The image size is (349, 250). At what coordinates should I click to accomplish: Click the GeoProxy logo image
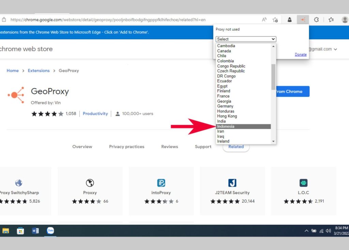point(16,95)
